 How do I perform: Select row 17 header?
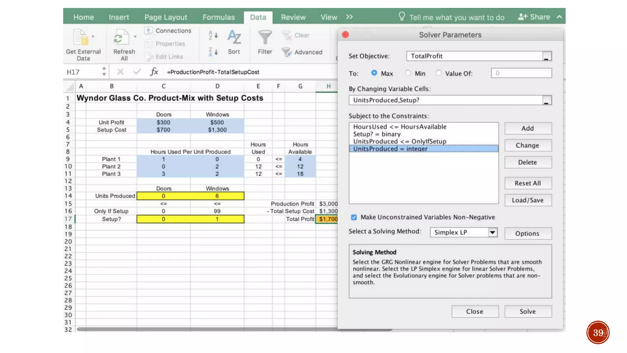click(68, 219)
